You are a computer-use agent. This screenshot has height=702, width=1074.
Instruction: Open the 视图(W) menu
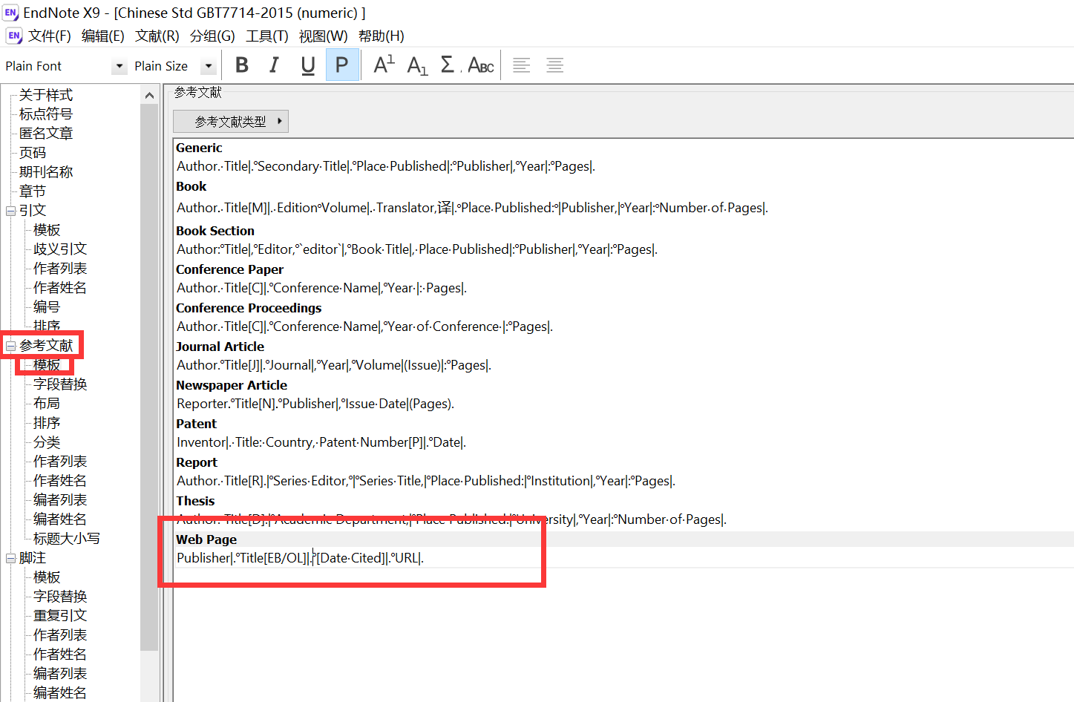click(323, 36)
